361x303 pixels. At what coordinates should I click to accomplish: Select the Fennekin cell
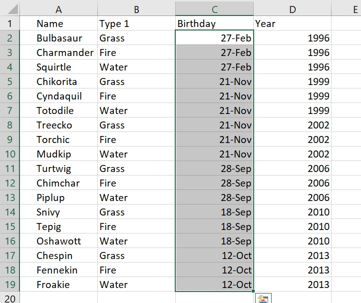(59, 270)
